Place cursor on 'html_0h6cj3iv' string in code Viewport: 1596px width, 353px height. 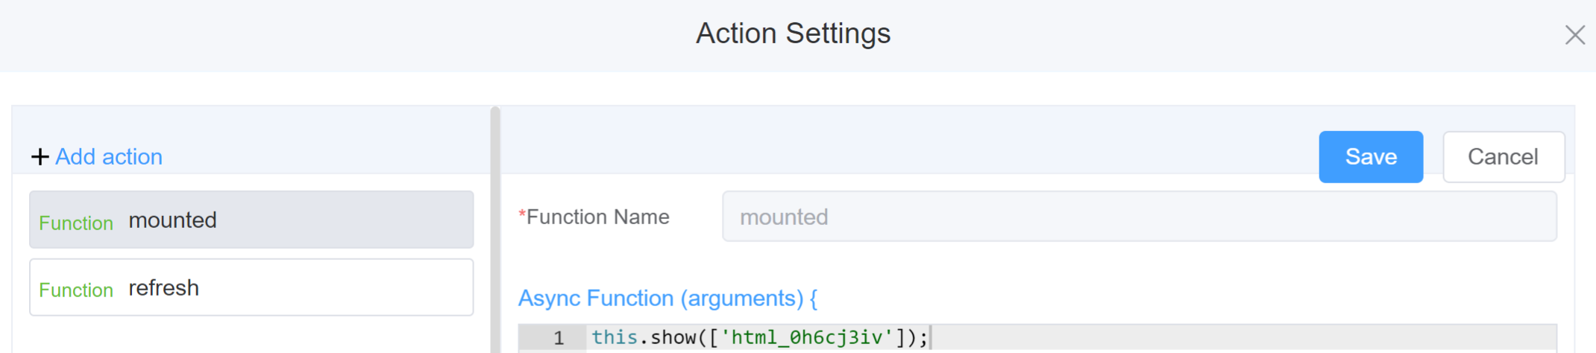[x=805, y=338]
